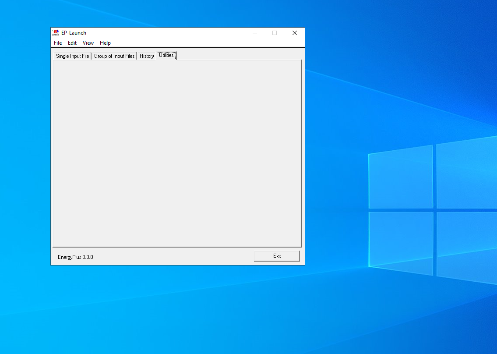Close the EP-Launch window
The width and height of the screenshot is (497, 354).
pyautogui.click(x=294, y=33)
